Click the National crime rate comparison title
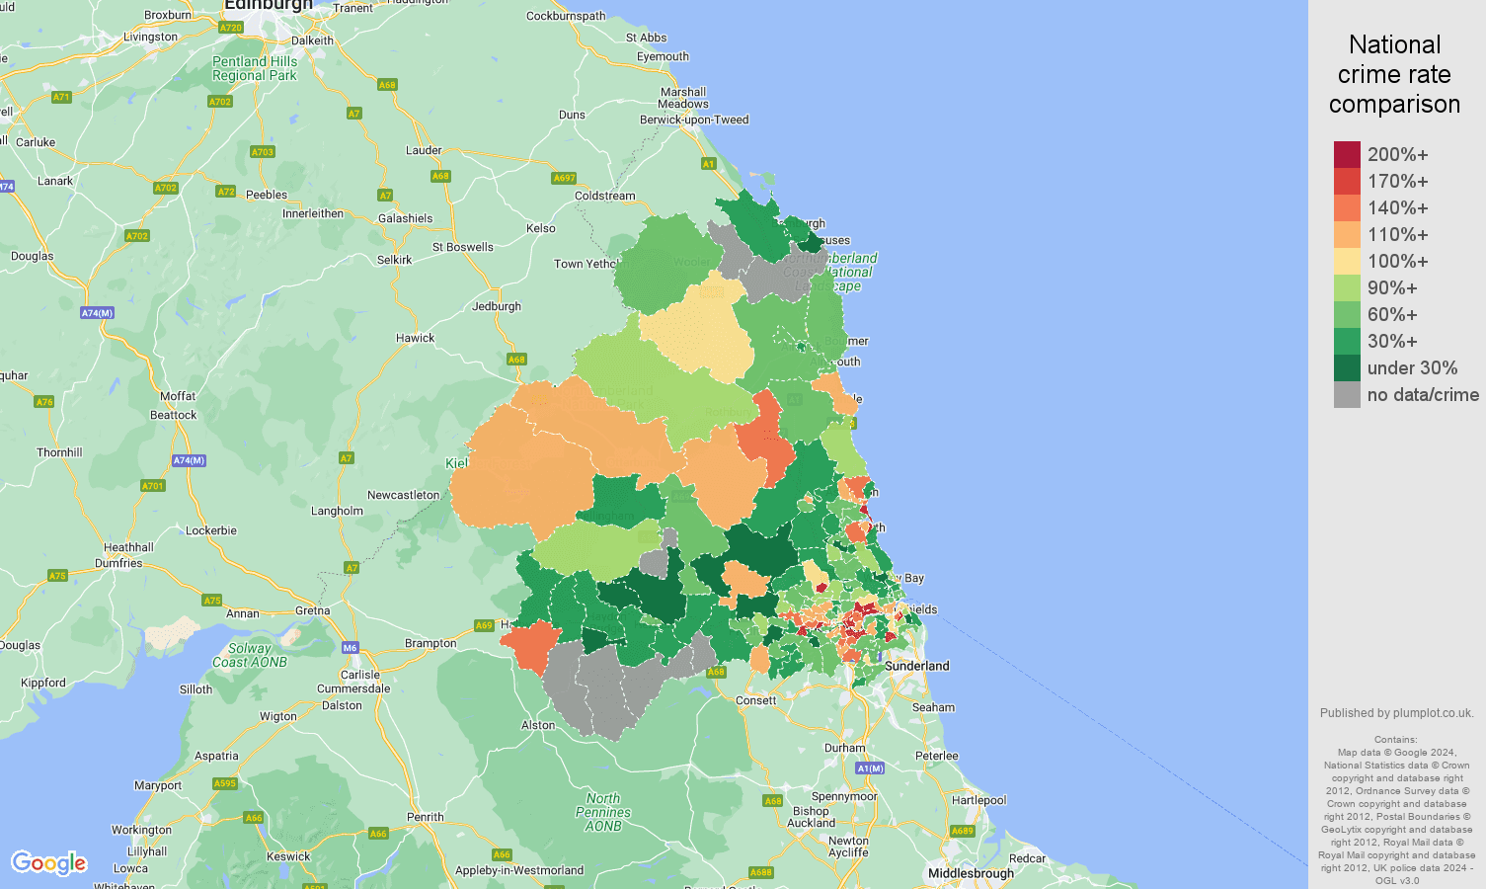Viewport: 1486px width, 889px height. click(1394, 74)
